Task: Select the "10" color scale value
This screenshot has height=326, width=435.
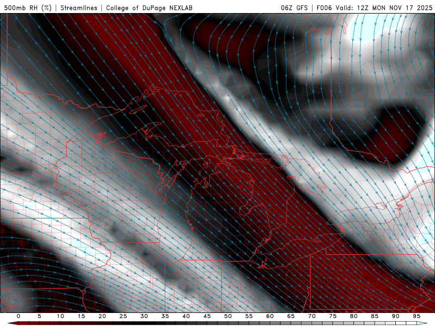Action: (60, 316)
